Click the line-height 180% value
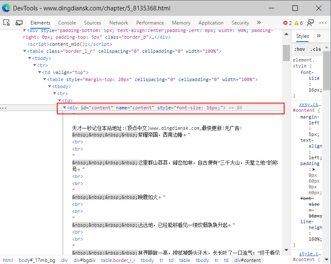The height and width of the screenshot is (264, 331). pyautogui.click(x=315, y=239)
